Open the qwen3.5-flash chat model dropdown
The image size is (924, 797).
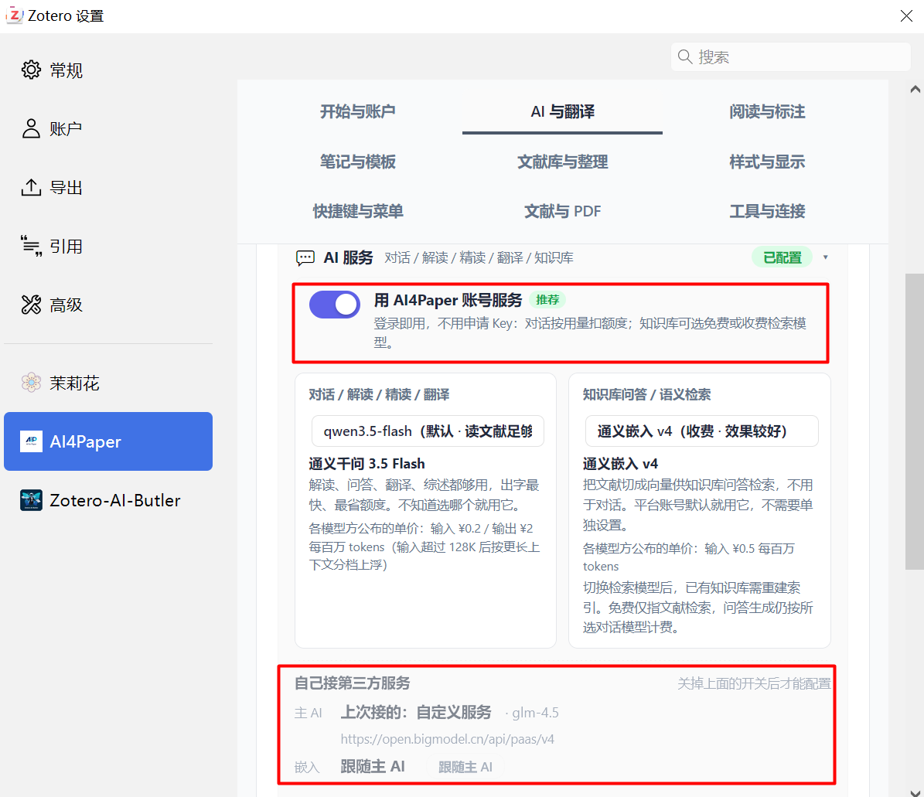(428, 431)
